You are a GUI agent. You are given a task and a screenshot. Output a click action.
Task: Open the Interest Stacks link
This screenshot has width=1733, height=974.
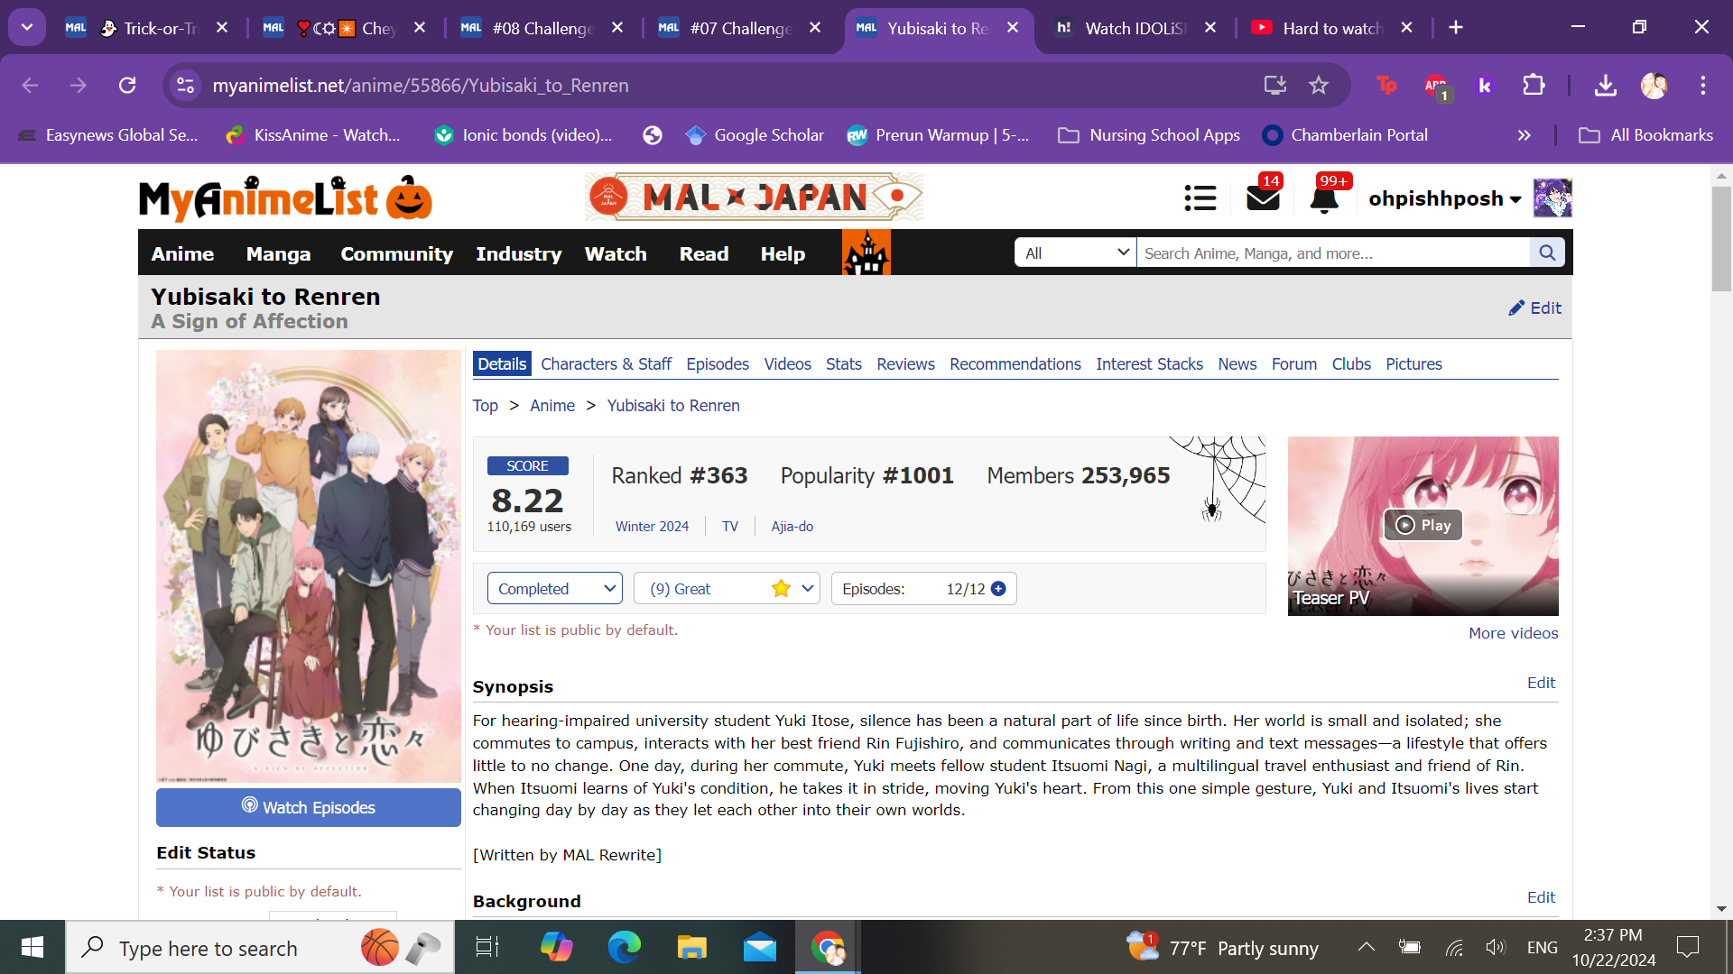tap(1149, 364)
